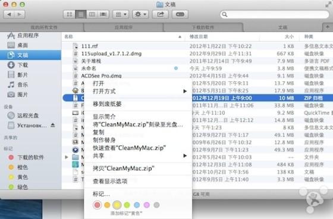Screen dimensions: 333x219
Task: Apply the red tag in context menu
Action: 98,205
